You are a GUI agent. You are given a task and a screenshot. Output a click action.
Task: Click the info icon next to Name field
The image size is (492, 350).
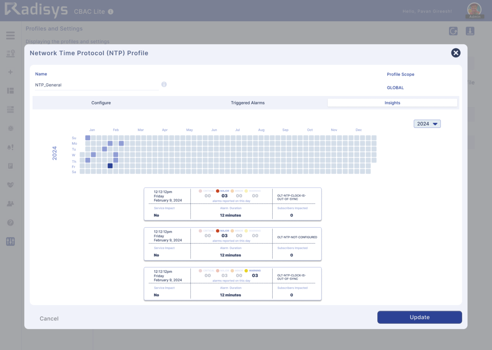click(x=164, y=84)
